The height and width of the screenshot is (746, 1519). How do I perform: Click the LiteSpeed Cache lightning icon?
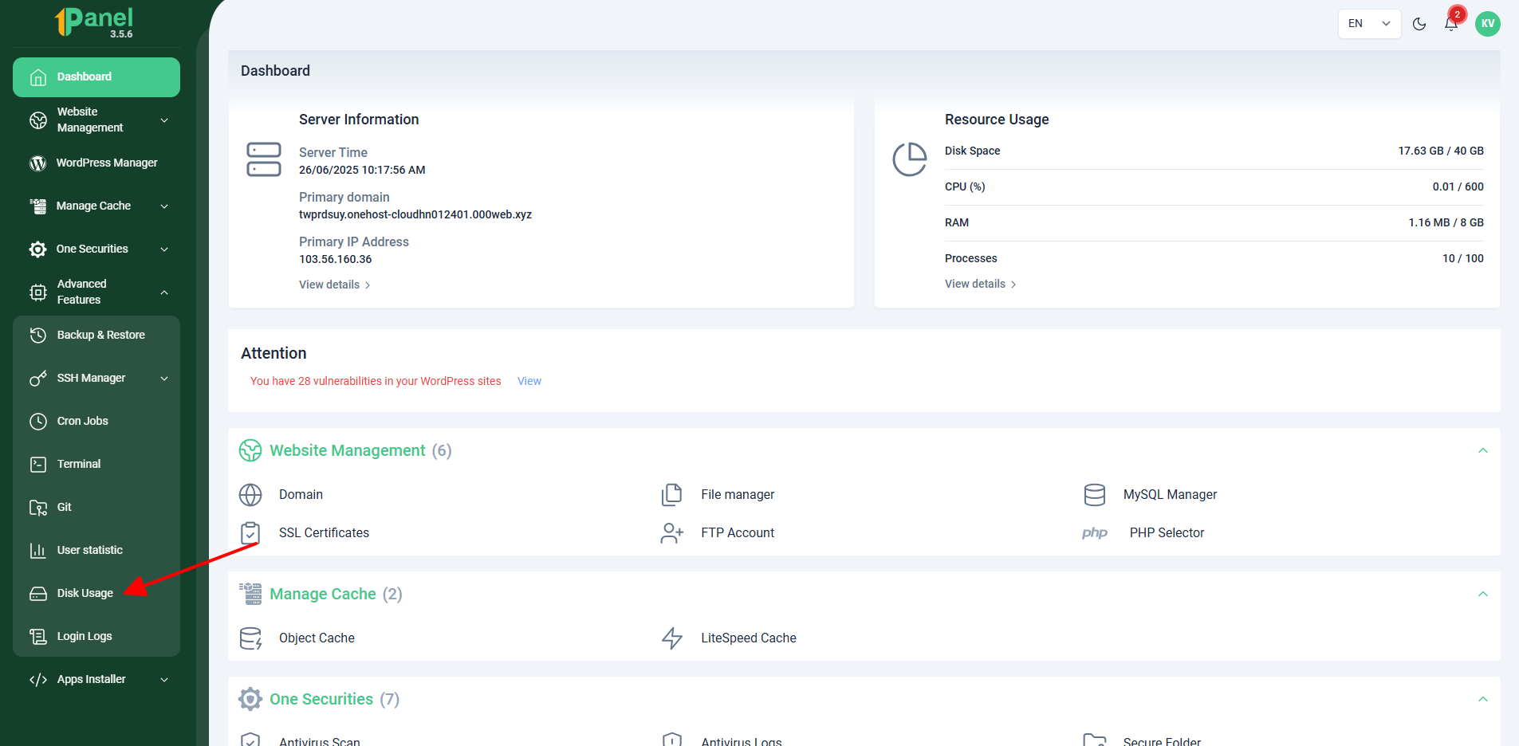(x=672, y=638)
